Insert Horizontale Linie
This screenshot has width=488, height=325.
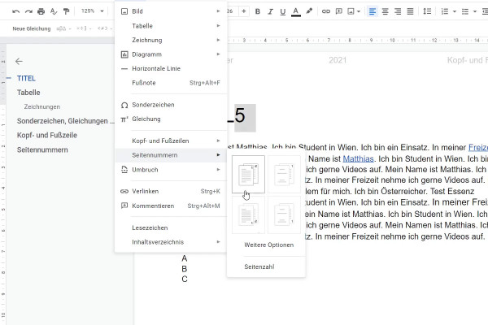171,69
